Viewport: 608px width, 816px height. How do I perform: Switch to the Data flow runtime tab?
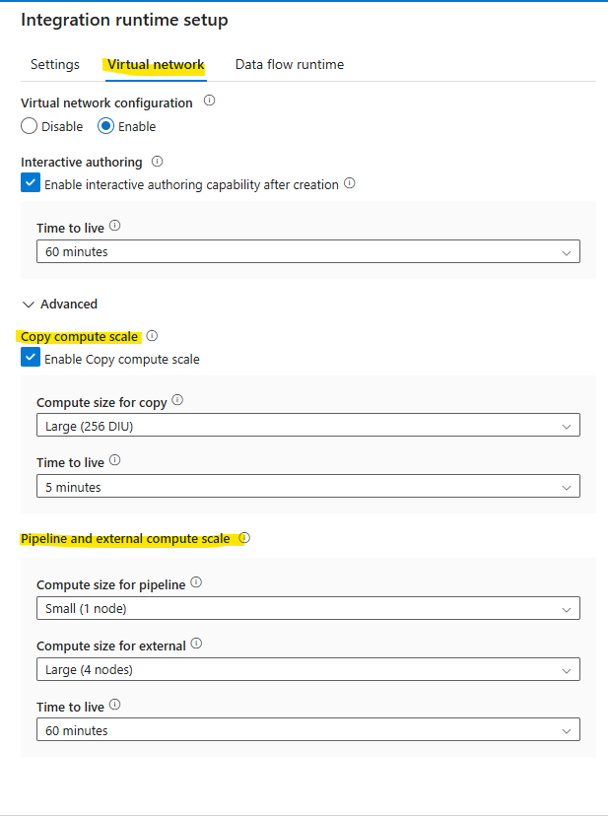pos(290,65)
